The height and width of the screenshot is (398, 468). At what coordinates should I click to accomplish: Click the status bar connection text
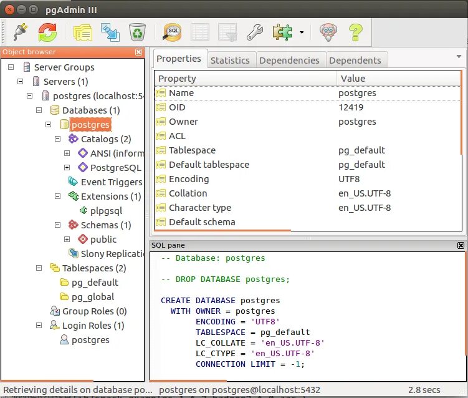239,390
